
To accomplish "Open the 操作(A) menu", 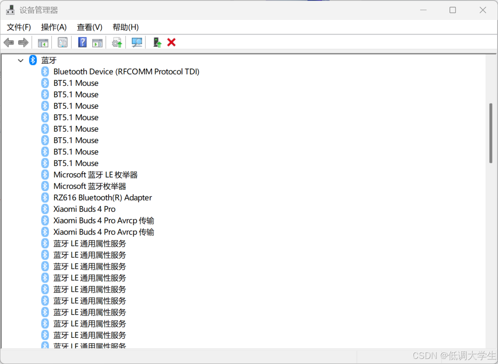I will [x=54, y=27].
